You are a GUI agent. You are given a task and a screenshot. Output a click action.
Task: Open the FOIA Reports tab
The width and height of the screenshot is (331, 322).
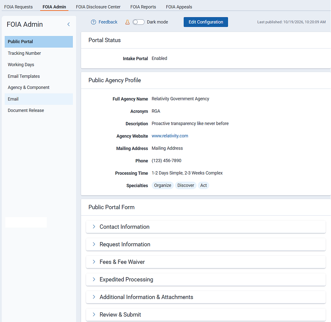tap(143, 7)
